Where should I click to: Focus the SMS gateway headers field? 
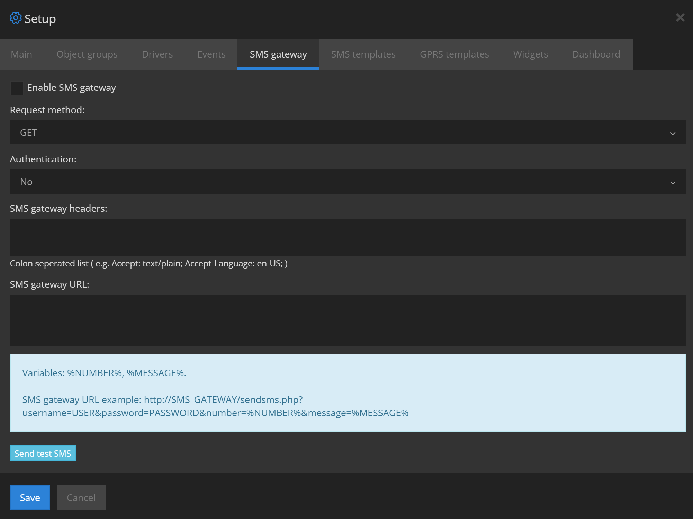pos(348,237)
